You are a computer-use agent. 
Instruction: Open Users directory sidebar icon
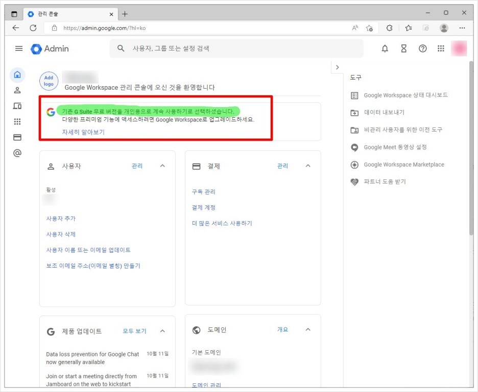tap(17, 90)
